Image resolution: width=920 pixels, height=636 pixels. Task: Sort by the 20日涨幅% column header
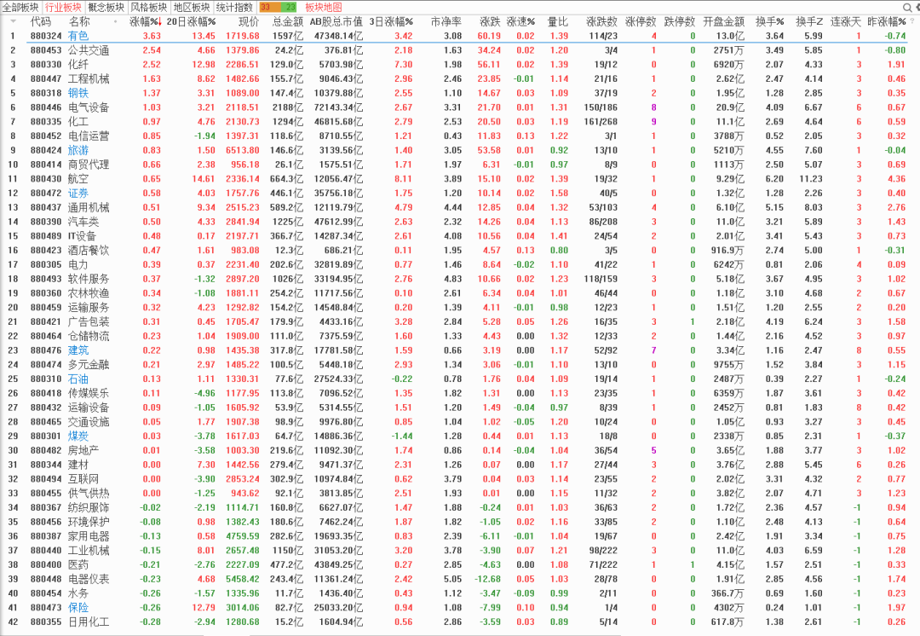pos(192,21)
